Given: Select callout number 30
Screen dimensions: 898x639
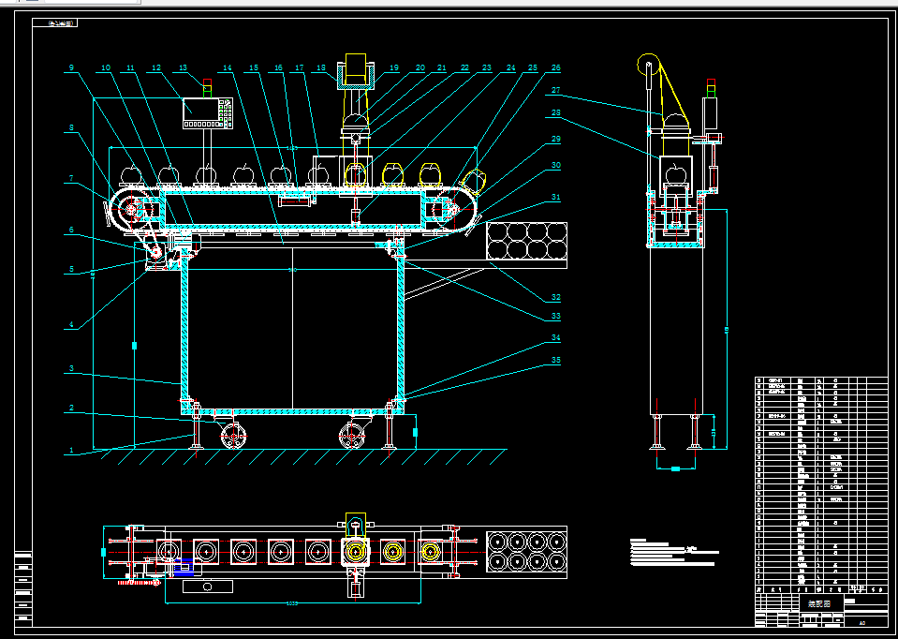Looking at the screenshot, I should [x=555, y=165].
